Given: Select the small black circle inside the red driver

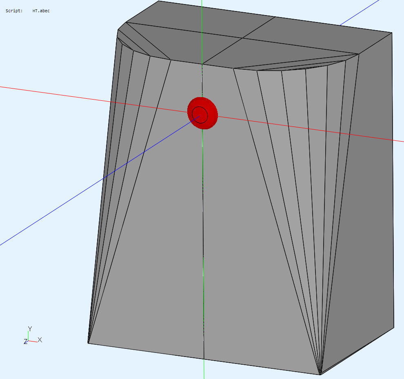Looking at the screenshot, I should (200, 114).
